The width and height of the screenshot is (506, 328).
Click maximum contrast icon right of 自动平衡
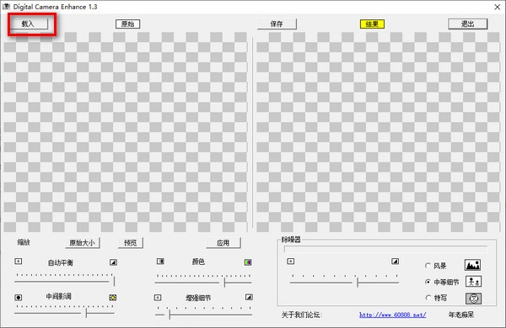point(113,262)
